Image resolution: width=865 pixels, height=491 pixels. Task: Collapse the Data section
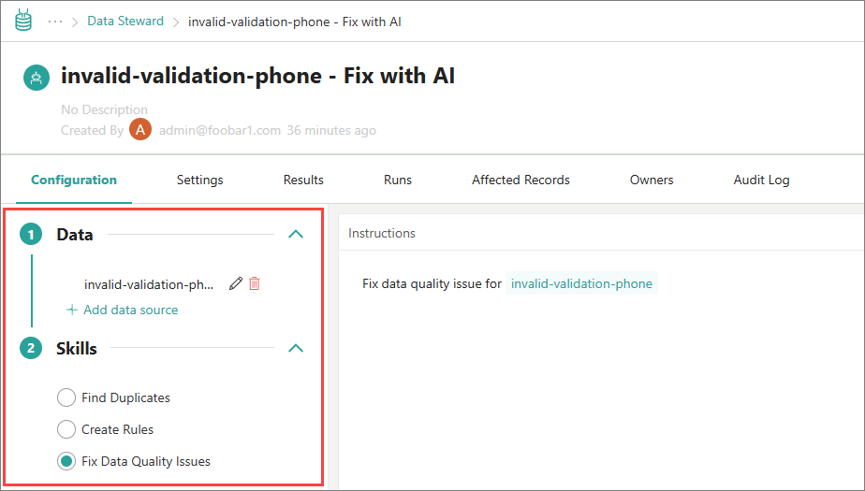tap(296, 235)
